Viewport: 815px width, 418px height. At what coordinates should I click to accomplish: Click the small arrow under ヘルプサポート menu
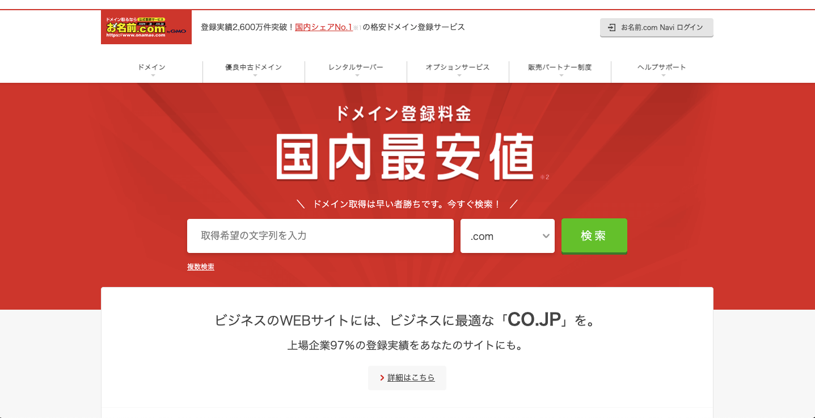[x=662, y=75]
